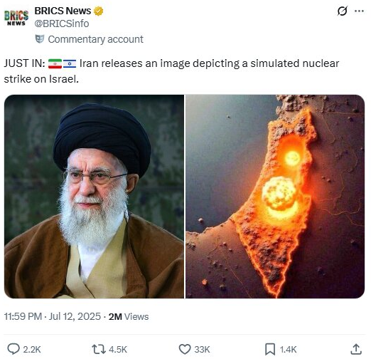The width and height of the screenshot is (371, 359).
Task: Click the BRICS News profile avatar
Action: coord(16,18)
